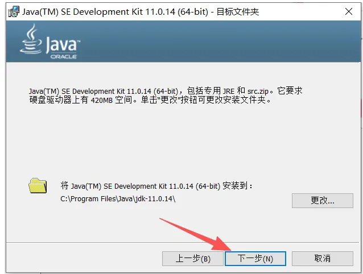Open the 更改... change folder dialog
Screen dimensions: 363x274
tap(323, 201)
